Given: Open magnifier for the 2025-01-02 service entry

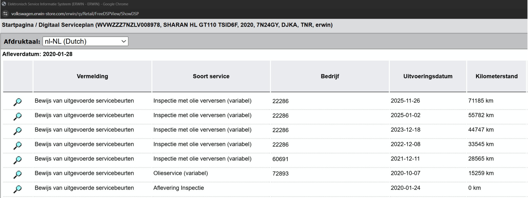Looking at the screenshot, I should pos(17,116).
